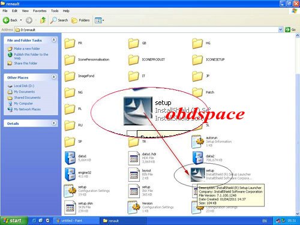Expand the address bar dropdown
This screenshot has height=225, width=300.
click(x=280, y=30)
